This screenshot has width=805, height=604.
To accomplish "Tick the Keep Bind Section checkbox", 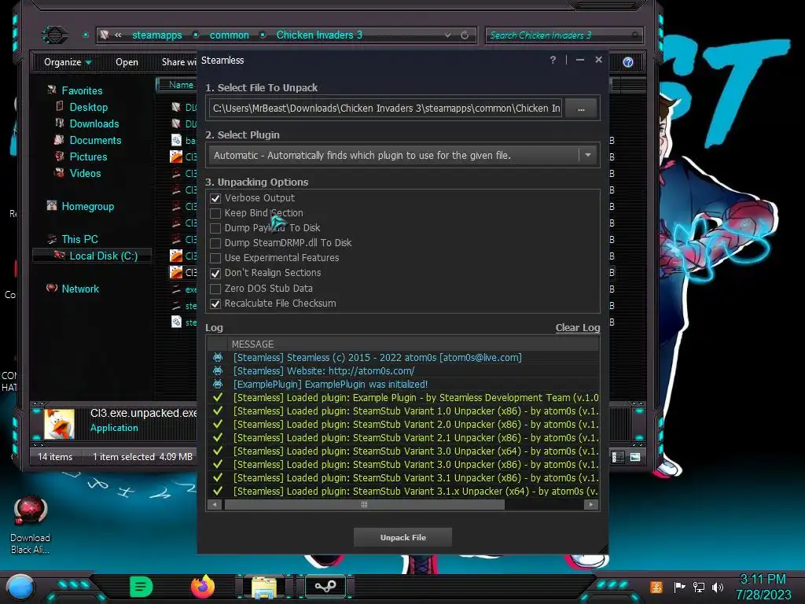I will [x=215, y=213].
